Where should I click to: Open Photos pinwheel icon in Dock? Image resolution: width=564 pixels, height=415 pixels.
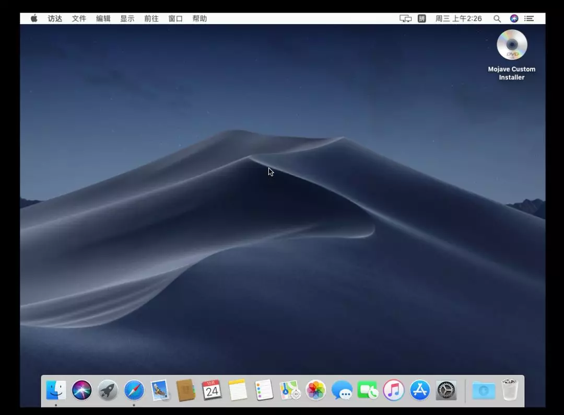(316, 390)
